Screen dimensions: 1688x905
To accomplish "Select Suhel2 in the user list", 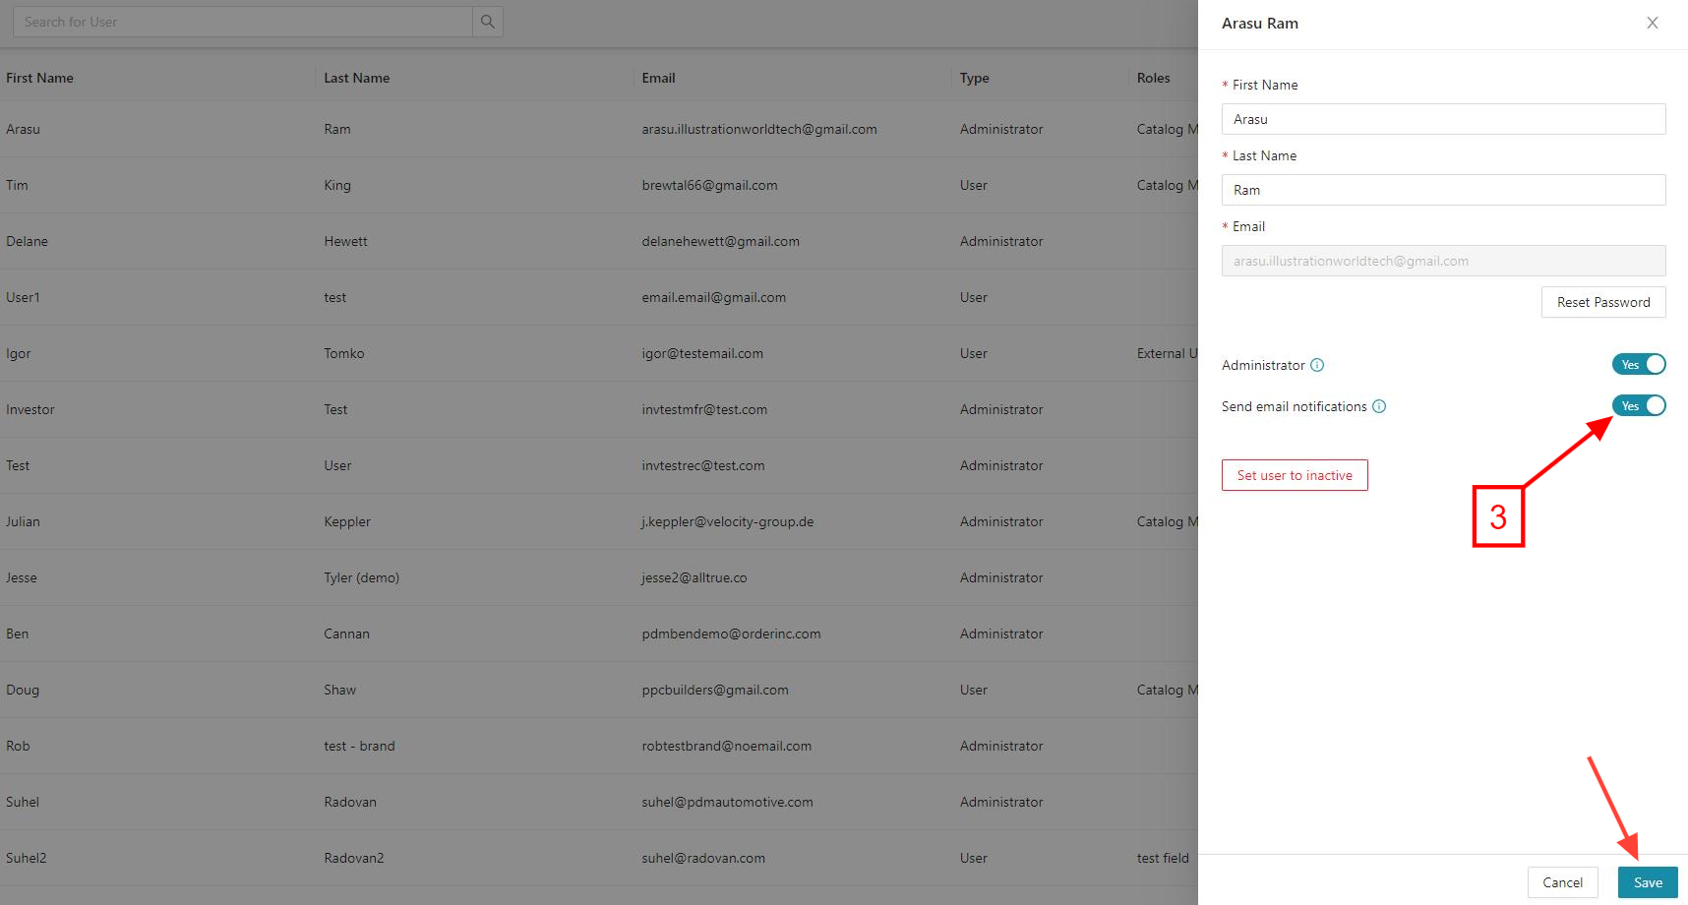I will click(27, 858).
